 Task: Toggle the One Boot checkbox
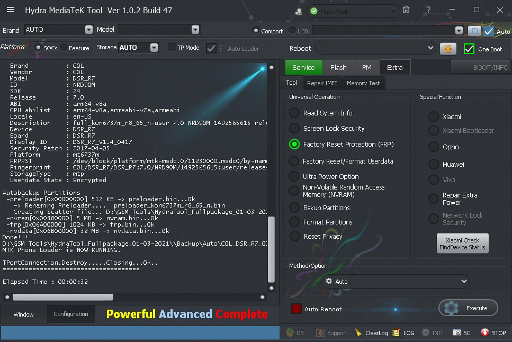[x=469, y=49]
